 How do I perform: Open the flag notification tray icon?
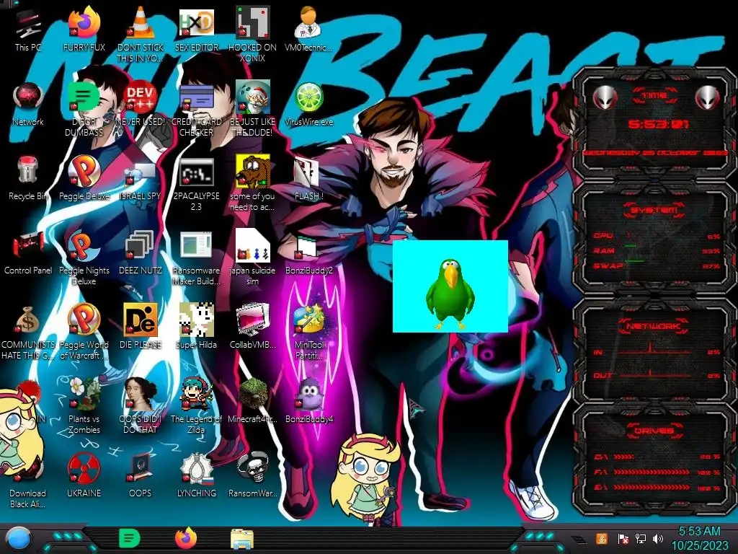point(623,538)
